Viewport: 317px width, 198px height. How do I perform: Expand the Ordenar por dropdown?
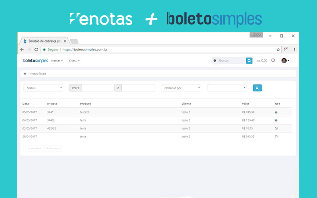coord(181,88)
